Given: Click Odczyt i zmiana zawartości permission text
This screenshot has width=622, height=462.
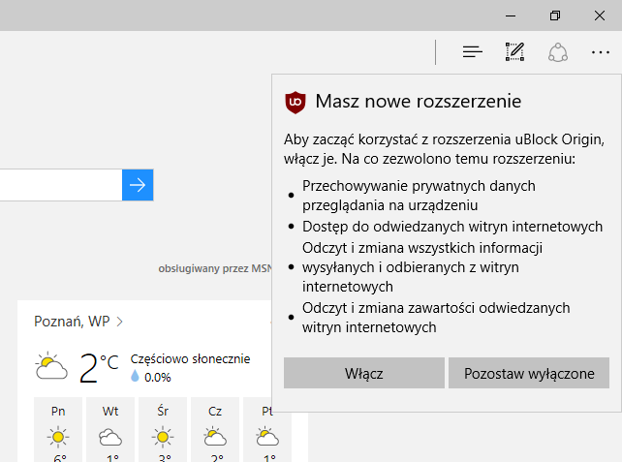Looking at the screenshot, I should (x=436, y=318).
